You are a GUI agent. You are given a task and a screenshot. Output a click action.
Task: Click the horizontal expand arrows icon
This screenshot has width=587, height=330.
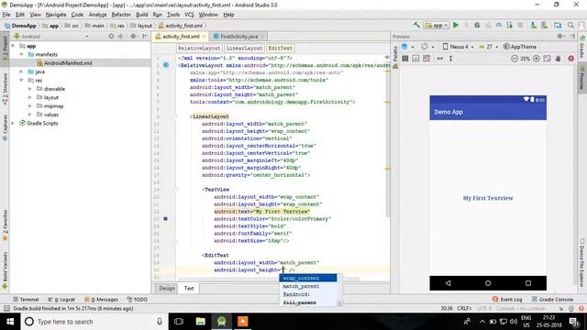(x=440, y=59)
